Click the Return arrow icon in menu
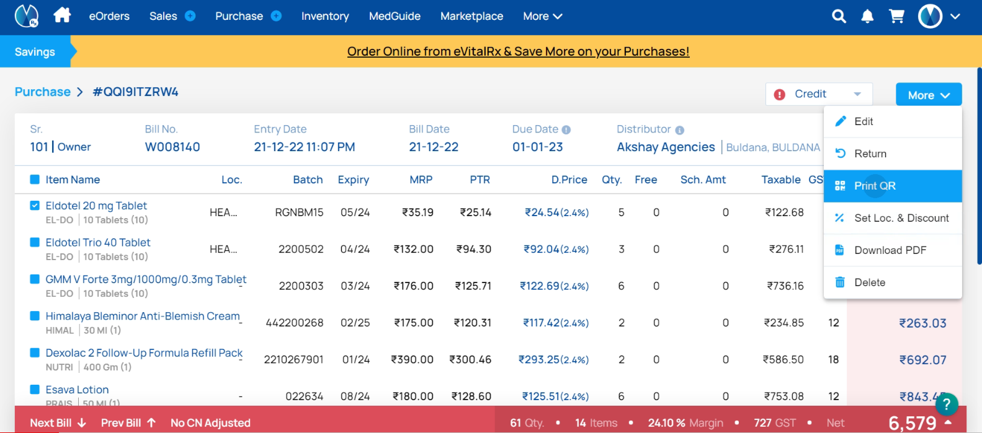982x433 pixels. (841, 154)
